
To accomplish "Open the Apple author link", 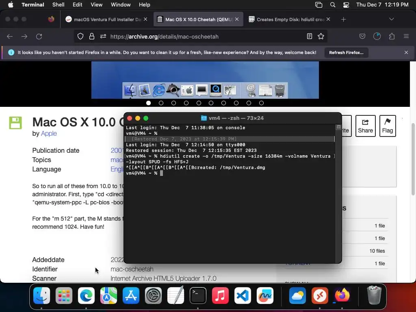I will [x=49, y=133].
